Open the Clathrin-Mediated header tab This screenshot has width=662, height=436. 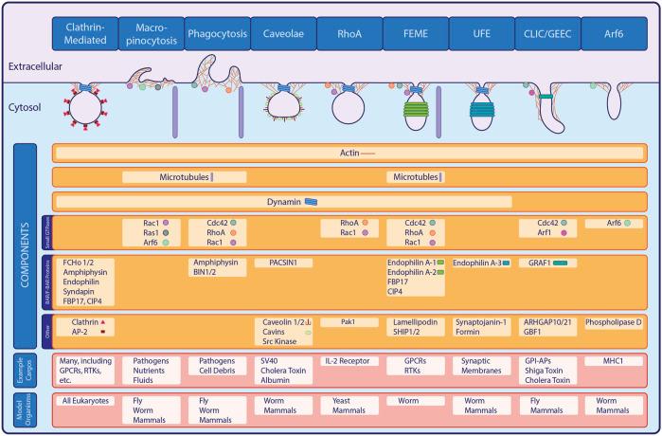pos(81,32)
